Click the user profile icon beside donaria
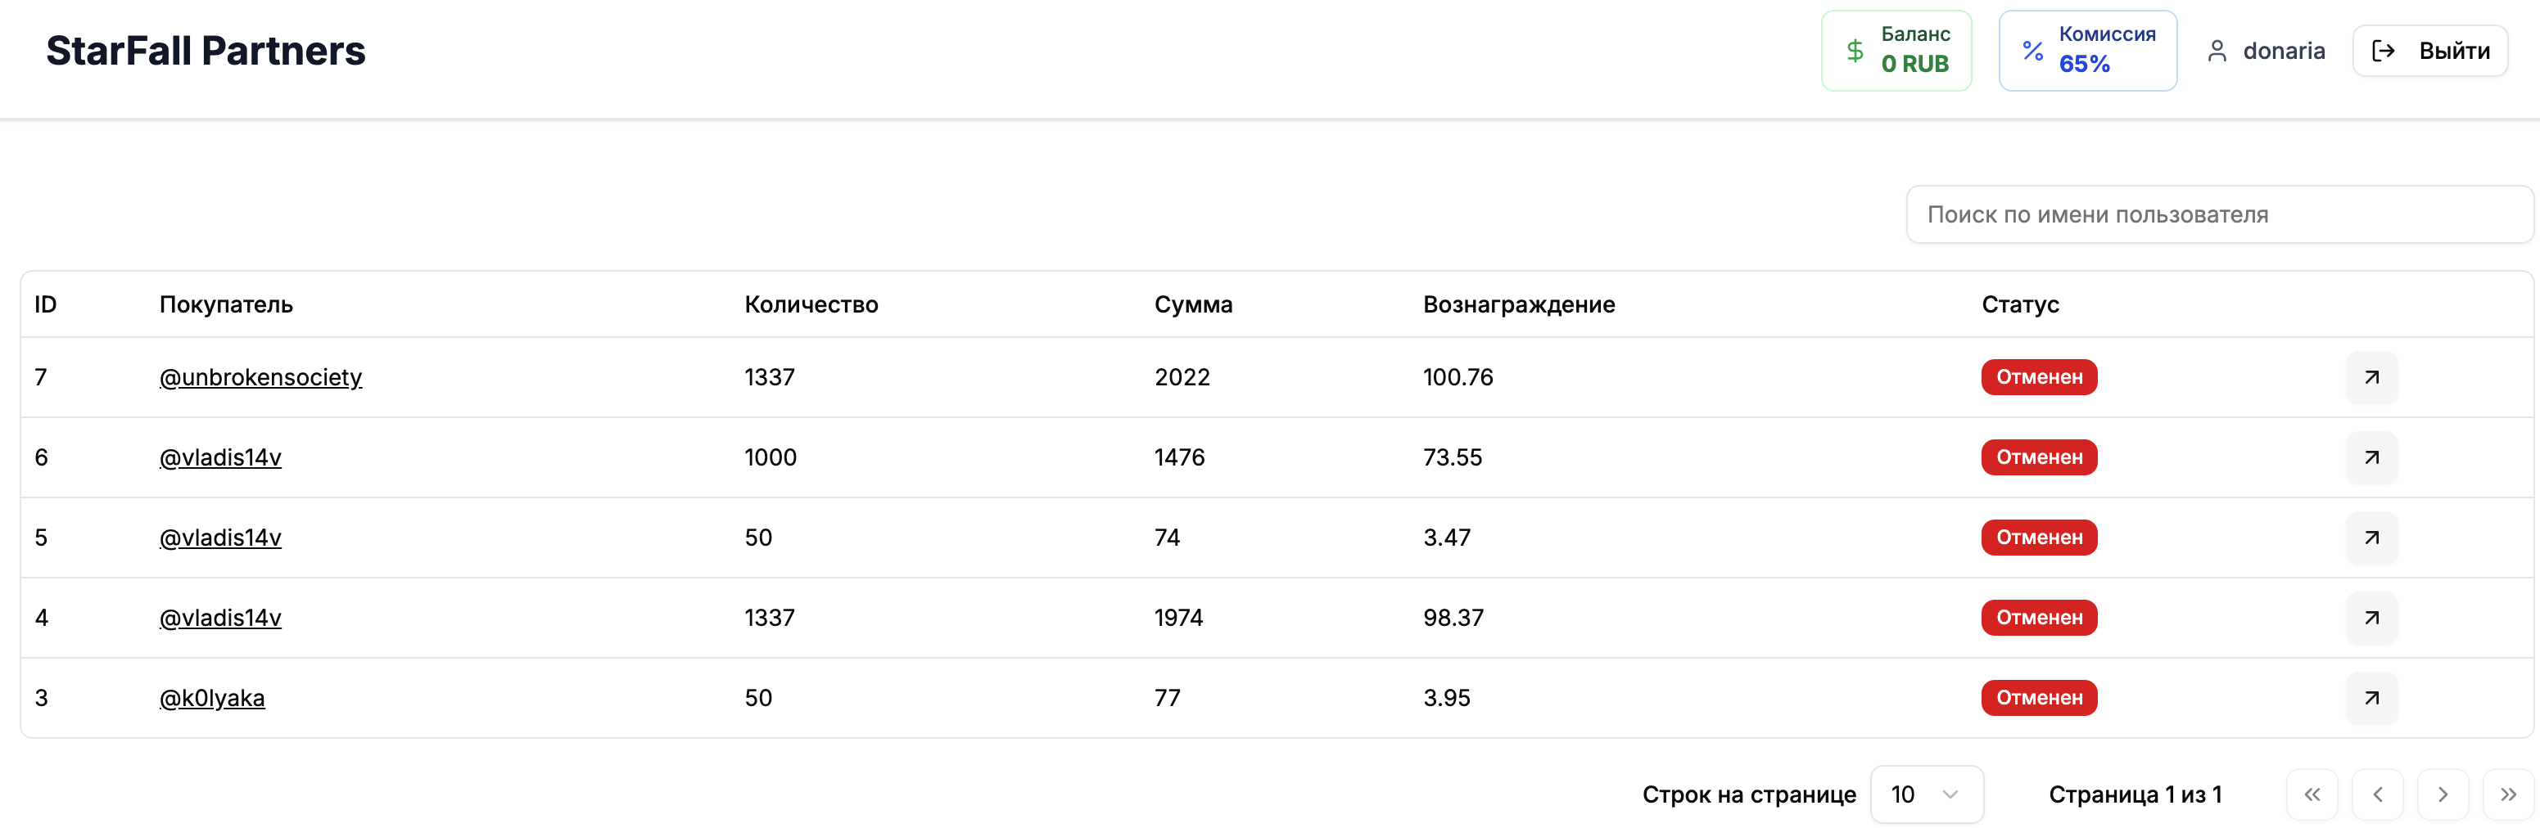The width and height of the screenshot is (2540, 828). click(2217, 50)
